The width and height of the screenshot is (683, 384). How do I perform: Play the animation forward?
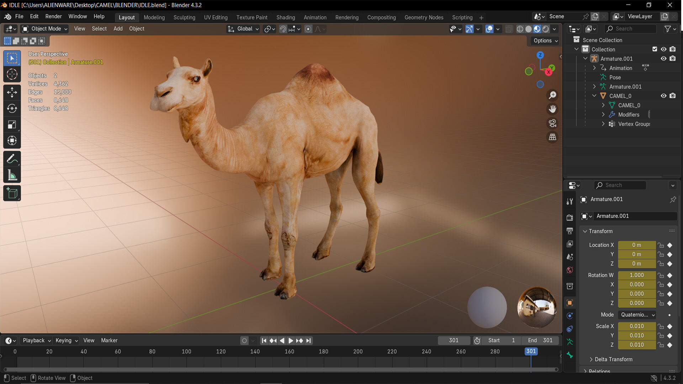click(x=291, y=341)
